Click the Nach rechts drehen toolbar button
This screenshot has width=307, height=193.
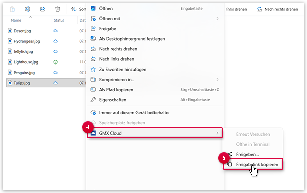[278, 9]
